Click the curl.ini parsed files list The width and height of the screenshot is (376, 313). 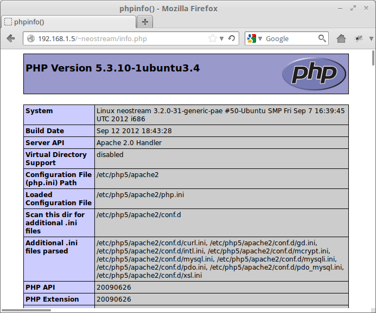220,259
